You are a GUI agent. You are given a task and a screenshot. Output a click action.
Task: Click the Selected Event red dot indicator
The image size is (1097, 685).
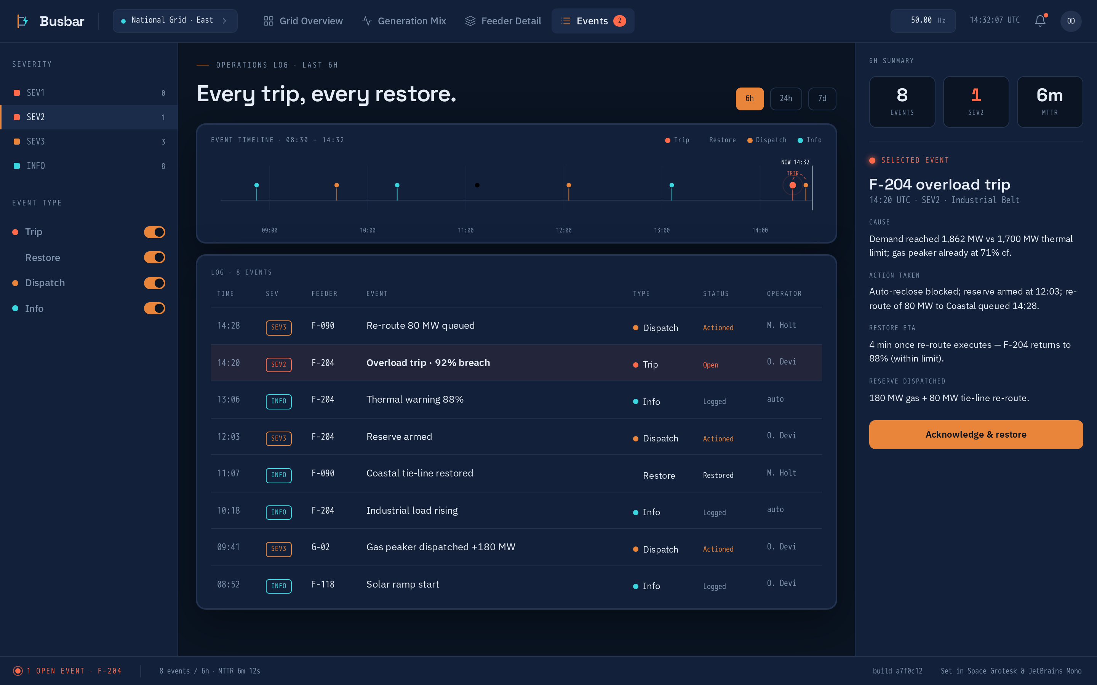(x=872, y=160)
